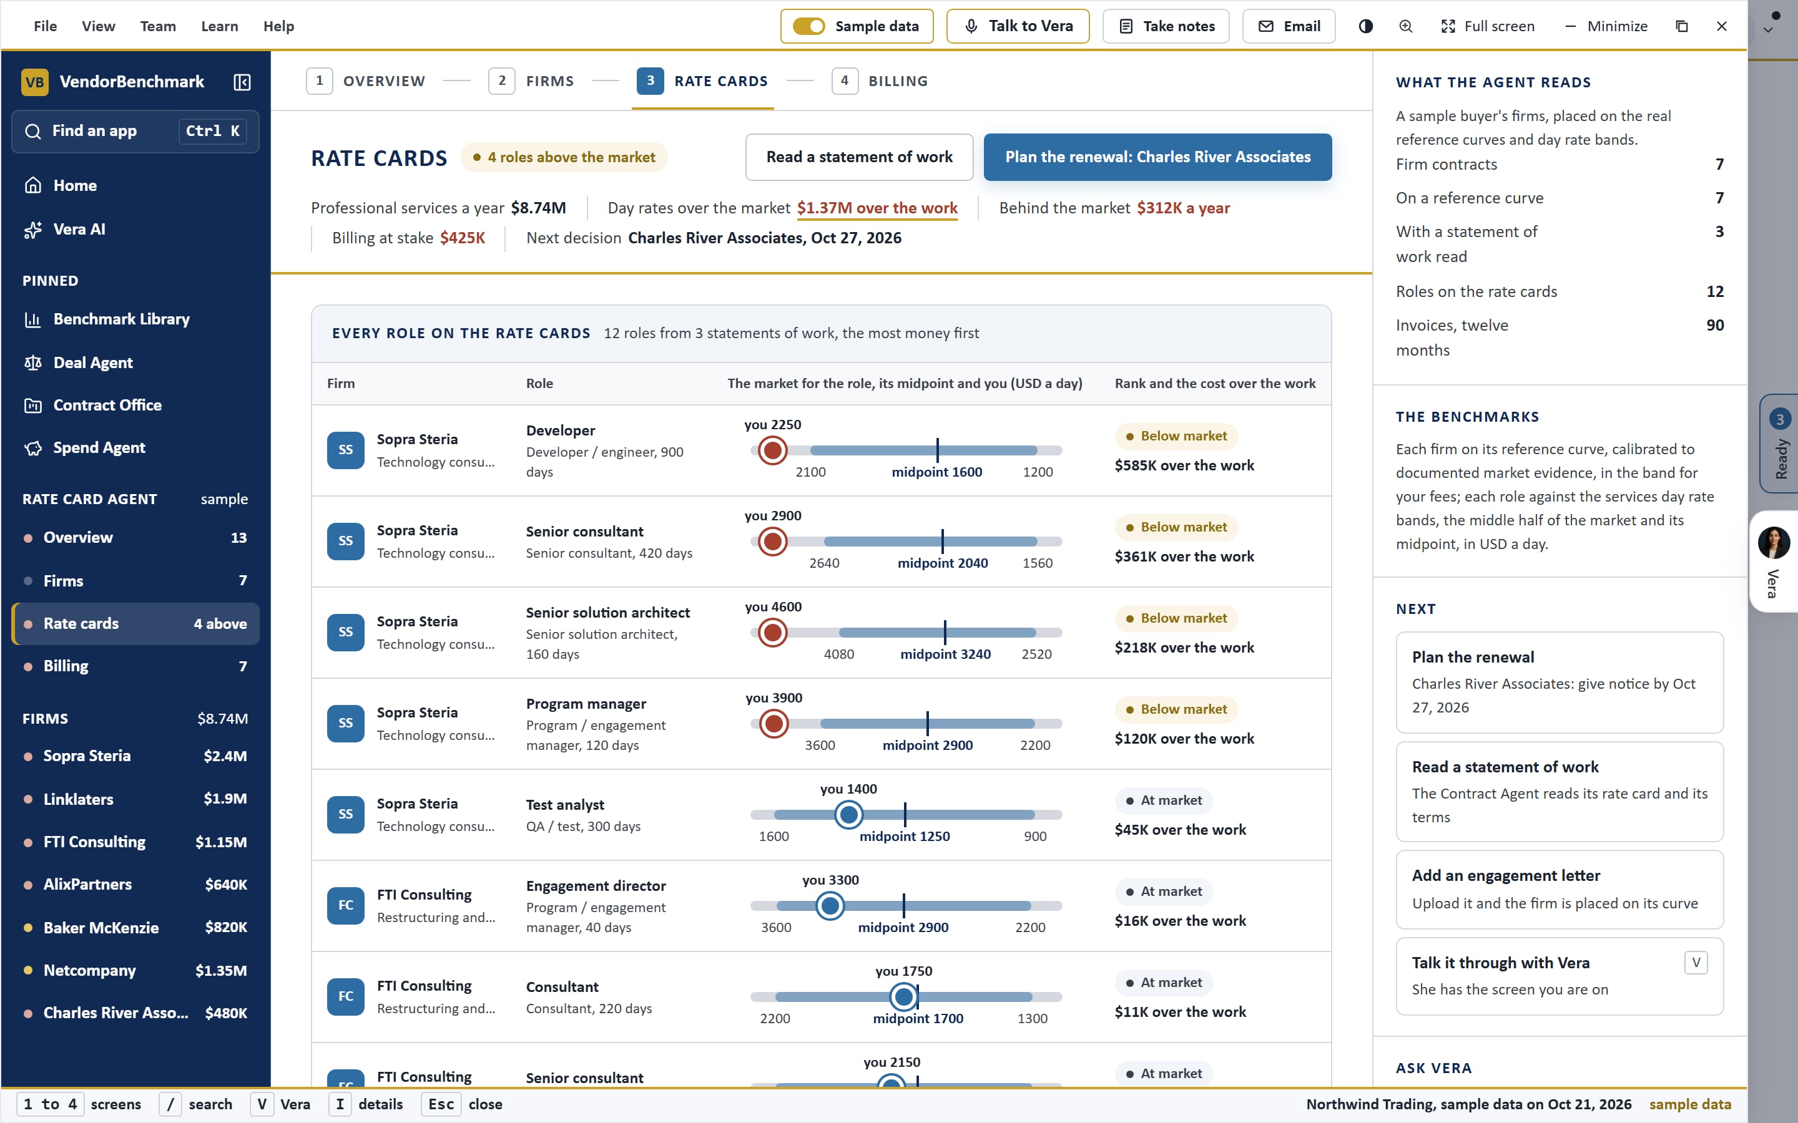Click Talk to Vera button
The height and width of the screenshot is (1123, 1798).
[1018, 26]
